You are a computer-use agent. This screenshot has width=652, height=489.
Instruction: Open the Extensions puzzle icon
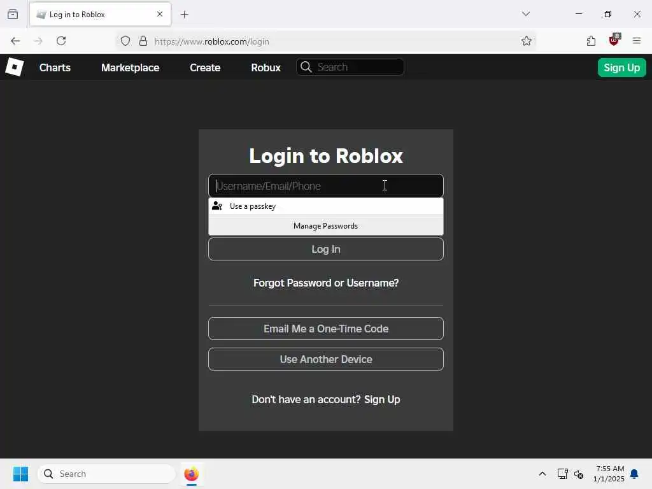(x=591, y=41)
